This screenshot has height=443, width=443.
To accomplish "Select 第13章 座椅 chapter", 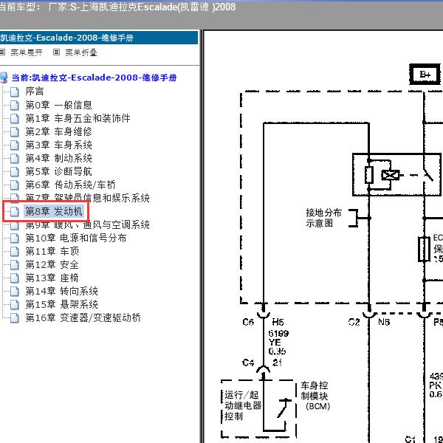I will [x=52, y=278].
